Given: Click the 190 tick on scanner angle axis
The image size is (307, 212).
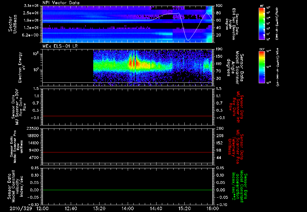Looking at the screenshot, I should (x=219, y=49).
